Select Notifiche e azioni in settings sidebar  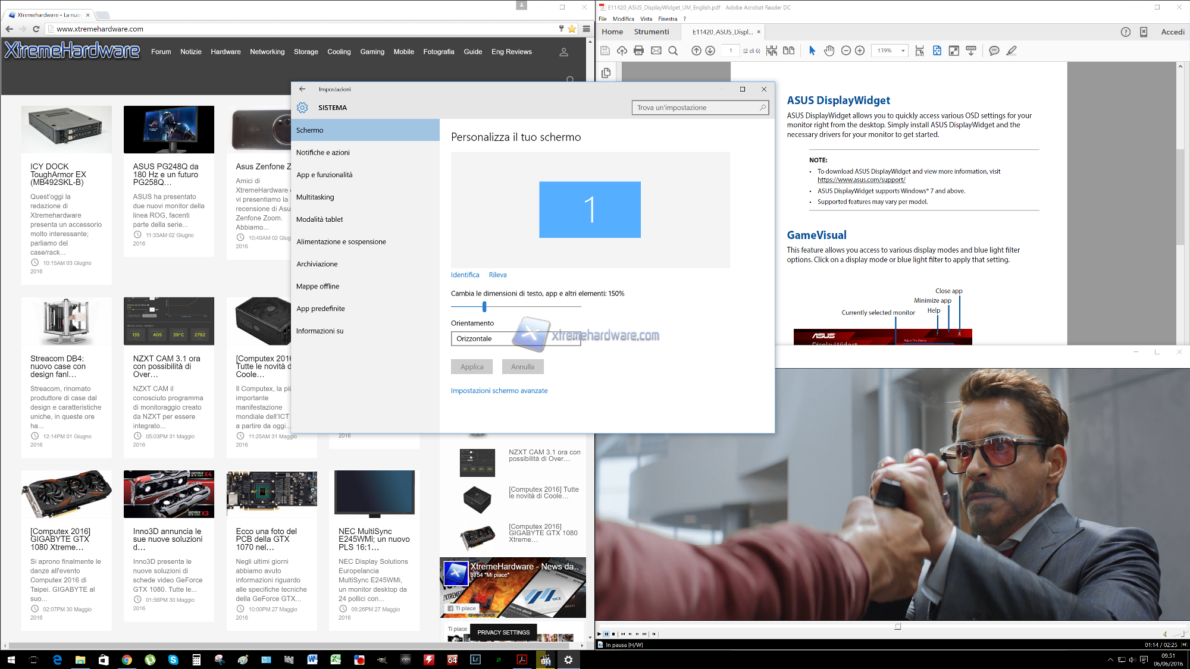pyautogui.click(x=323, y=152)
